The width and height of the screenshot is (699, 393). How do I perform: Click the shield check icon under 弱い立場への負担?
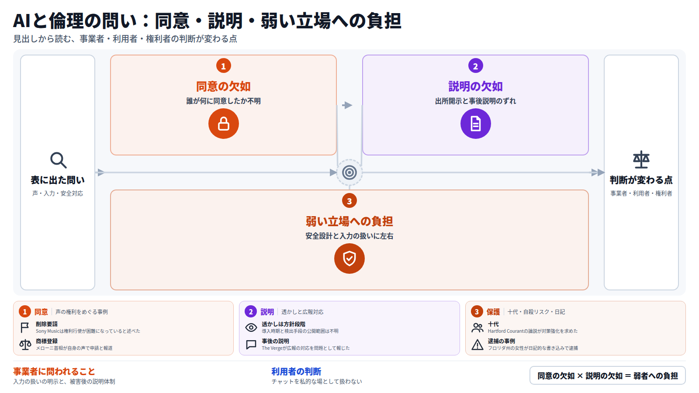(x=349, y=259)
